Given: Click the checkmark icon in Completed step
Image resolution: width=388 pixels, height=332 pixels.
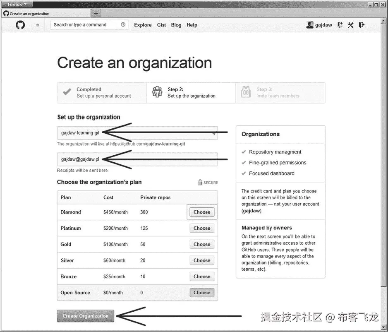Looking at the screenshot, I should [67, 92].
